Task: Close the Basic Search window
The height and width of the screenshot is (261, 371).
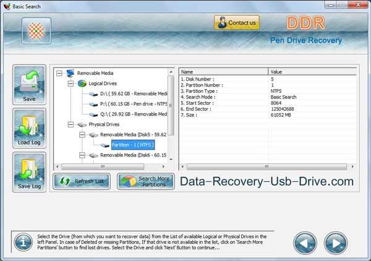Action: (x=359, y=4)
